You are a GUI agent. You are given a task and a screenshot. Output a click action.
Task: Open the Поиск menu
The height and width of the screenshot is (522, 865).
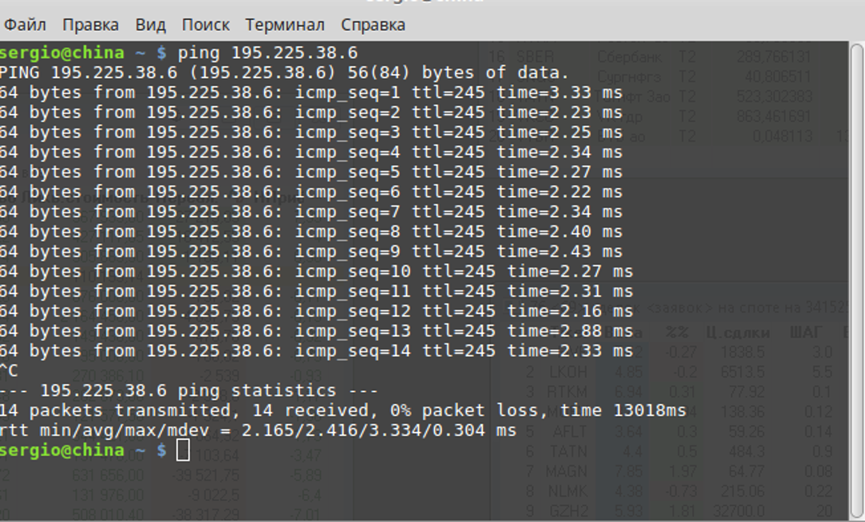tap(205, 25)
